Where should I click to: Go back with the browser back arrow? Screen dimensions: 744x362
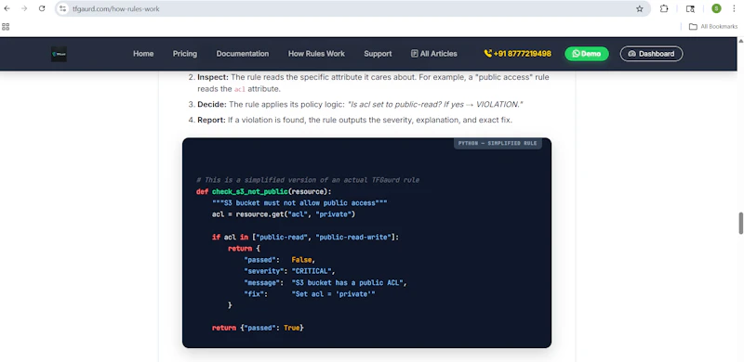click(7, 8)
